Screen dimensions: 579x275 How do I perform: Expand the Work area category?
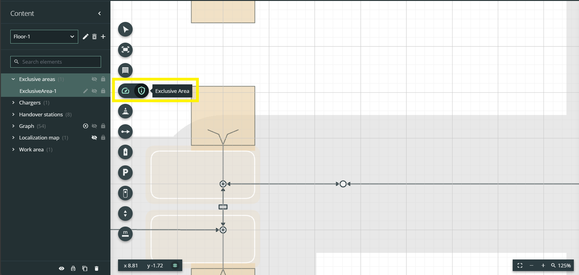point(13,150)
